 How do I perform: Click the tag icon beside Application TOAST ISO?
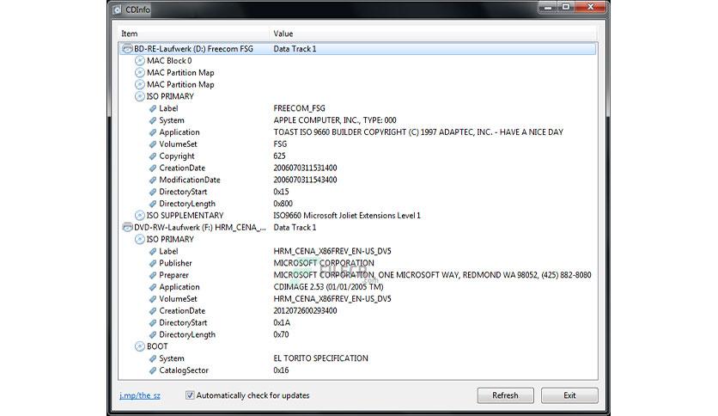click(x=153, y=132)
